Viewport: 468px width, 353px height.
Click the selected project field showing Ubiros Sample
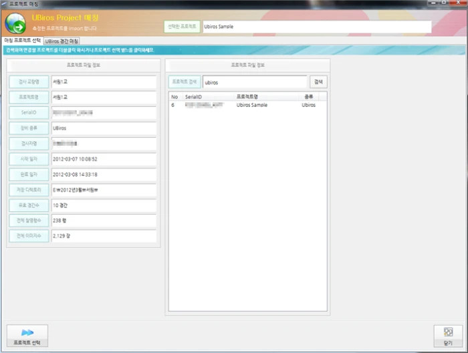tap(317, 27)
